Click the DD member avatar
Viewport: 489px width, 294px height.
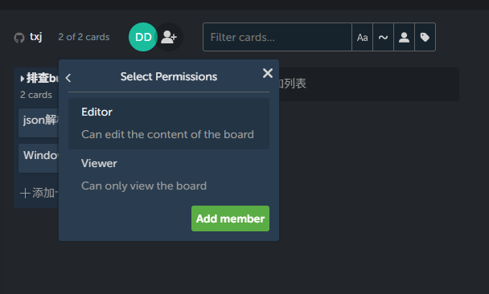[x=143, y=37]
